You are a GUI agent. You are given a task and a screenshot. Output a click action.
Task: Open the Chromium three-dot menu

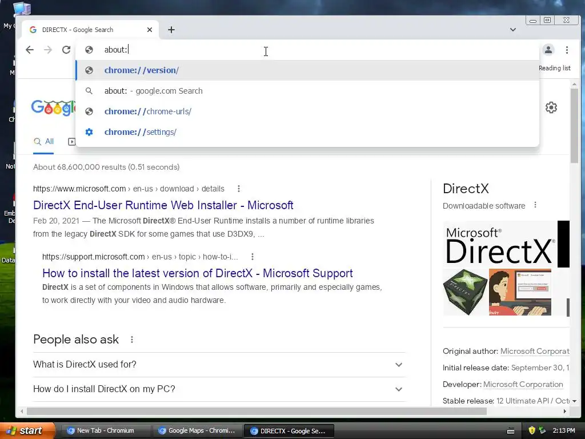click(567, 50)
